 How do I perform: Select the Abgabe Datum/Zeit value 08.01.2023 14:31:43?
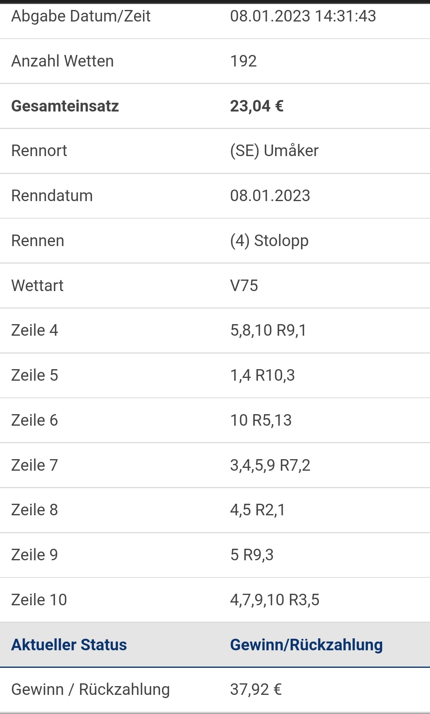click(303, 16)
